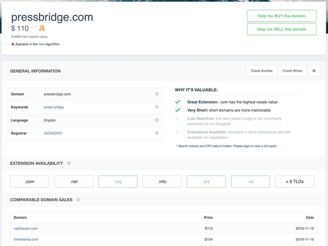Click the award ribbon icon beside $110
Image resolution: width=328 pixels, height=246 pixels.
tap(42, 28)
